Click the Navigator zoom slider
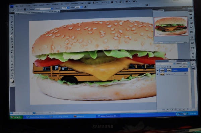This screenshot has height=133, width=201. point(177,42)
